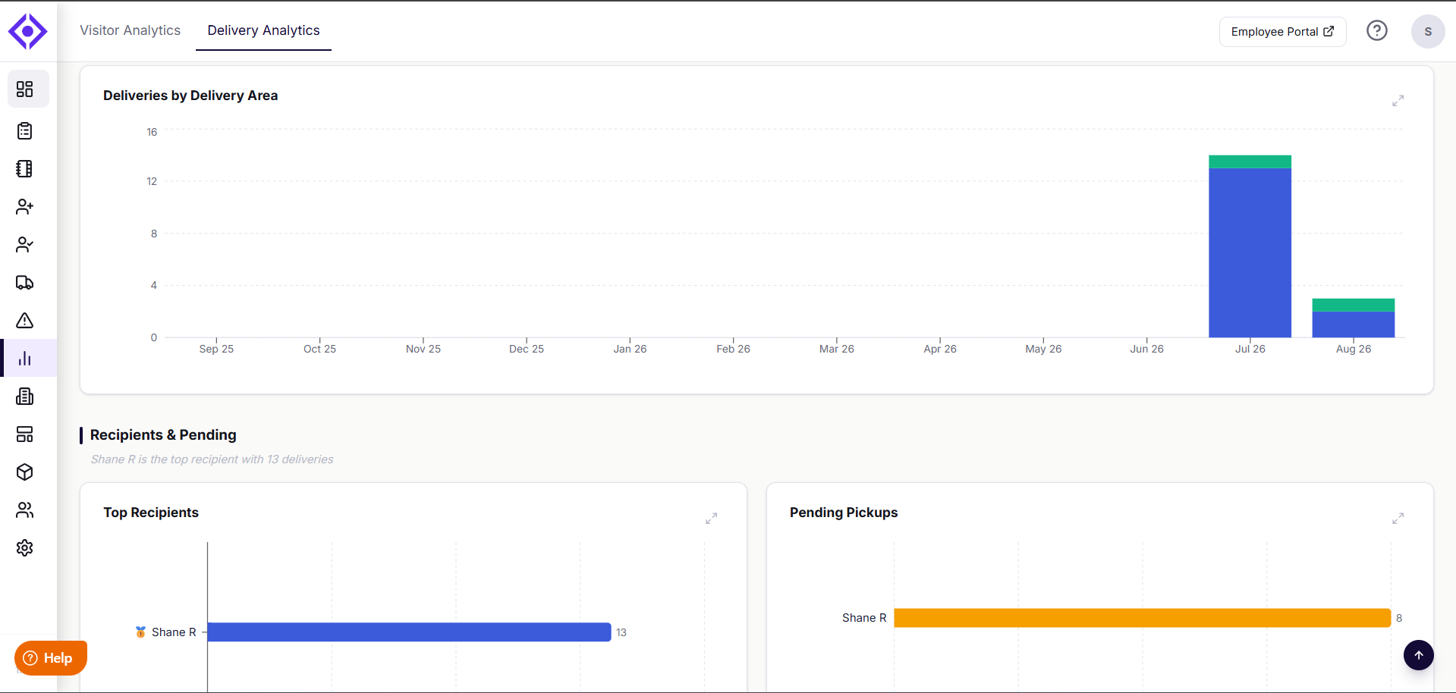Viewport: 1456px width, 693px height.
Task: Expand the Top Recipients chart
Action: click(x=712, y=519)
